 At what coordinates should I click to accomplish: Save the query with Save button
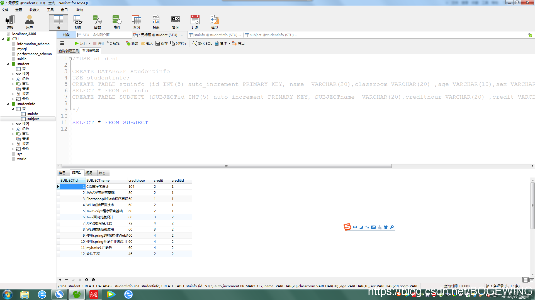click(x=162, y=43)
